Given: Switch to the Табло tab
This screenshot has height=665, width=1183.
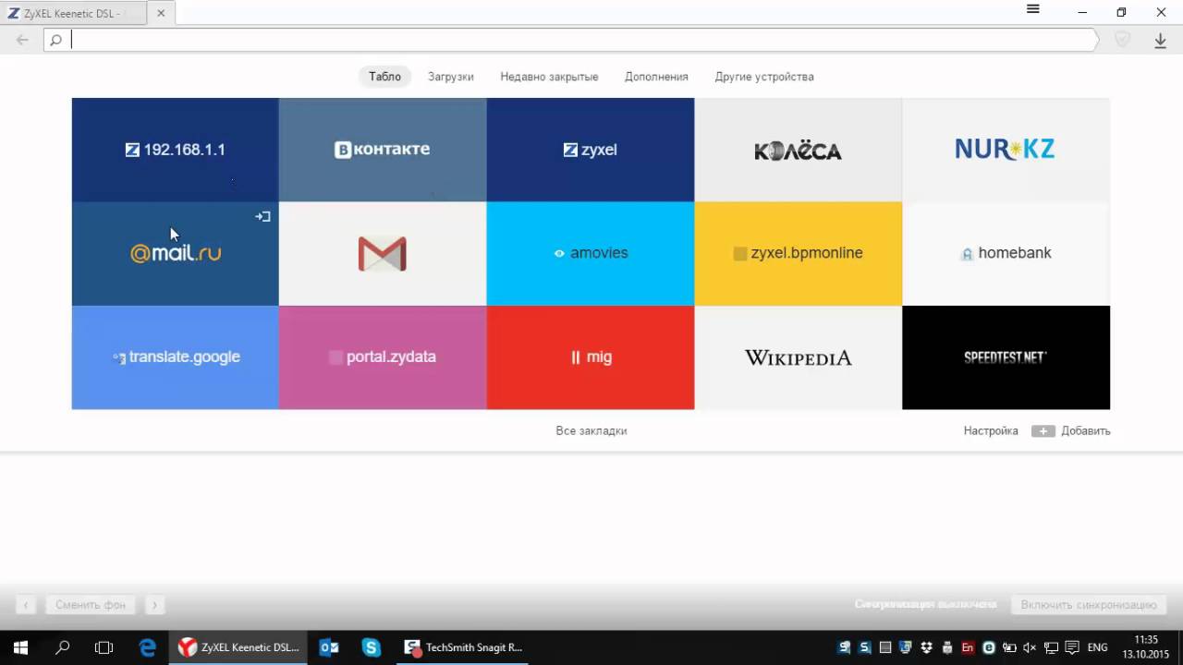Looking at the screenshot, I should click(384, 77).
